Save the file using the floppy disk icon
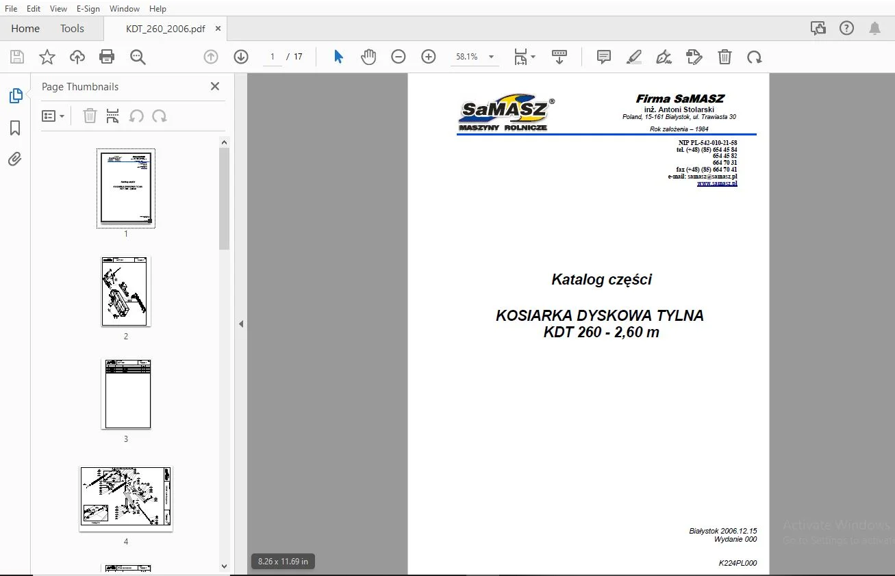The image size is (895, 576). [17, 57]
